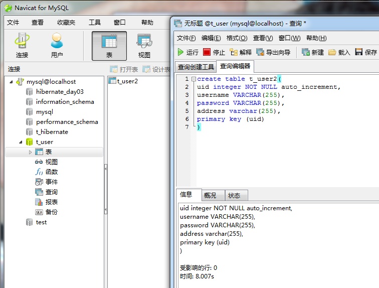Create a new query with 新建
This screenshot has width=379, height=288.
click(312, 52)
